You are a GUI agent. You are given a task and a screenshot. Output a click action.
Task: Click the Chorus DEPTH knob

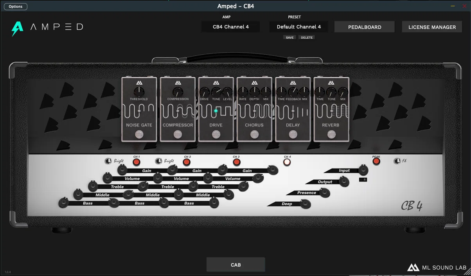click(254, 92)
